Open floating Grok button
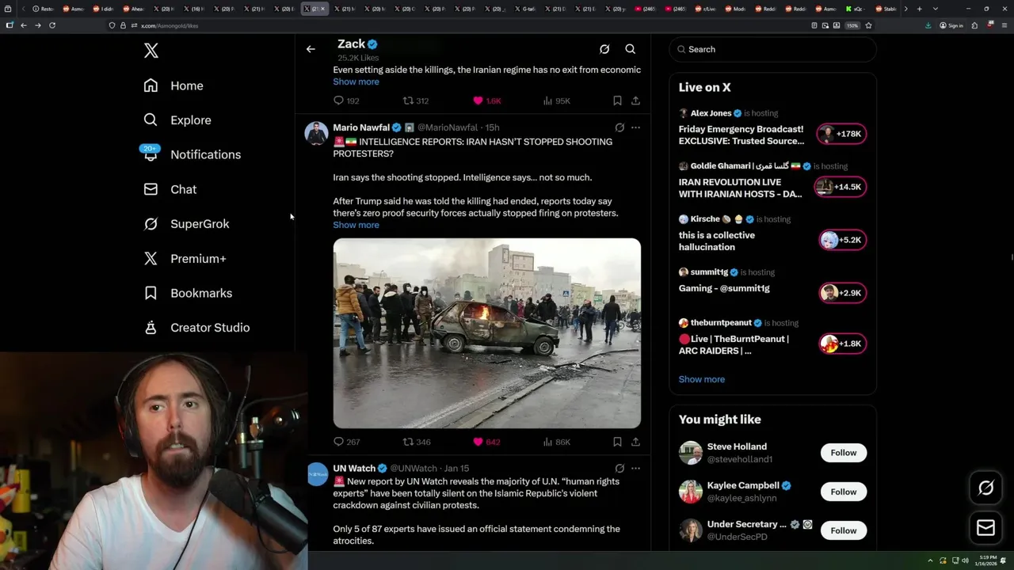 coord(986,488)
